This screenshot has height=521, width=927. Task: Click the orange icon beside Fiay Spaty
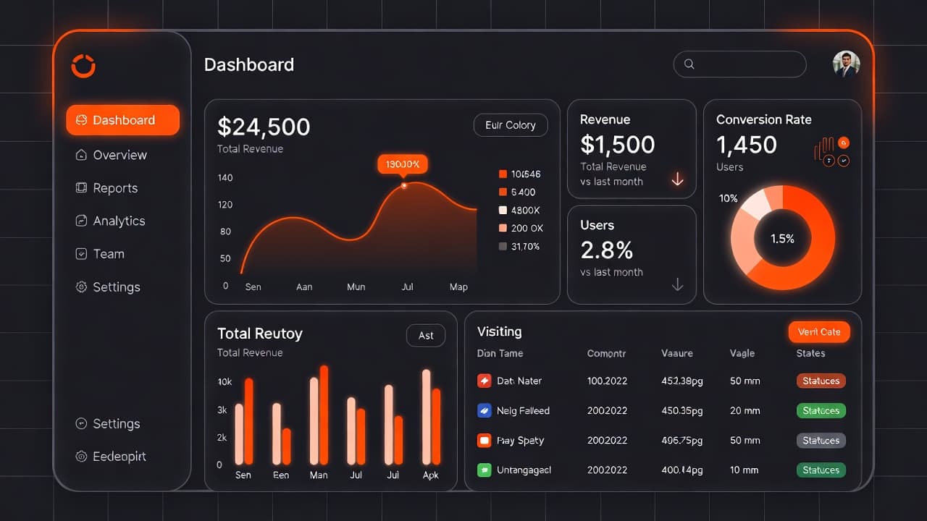(485, 440)
